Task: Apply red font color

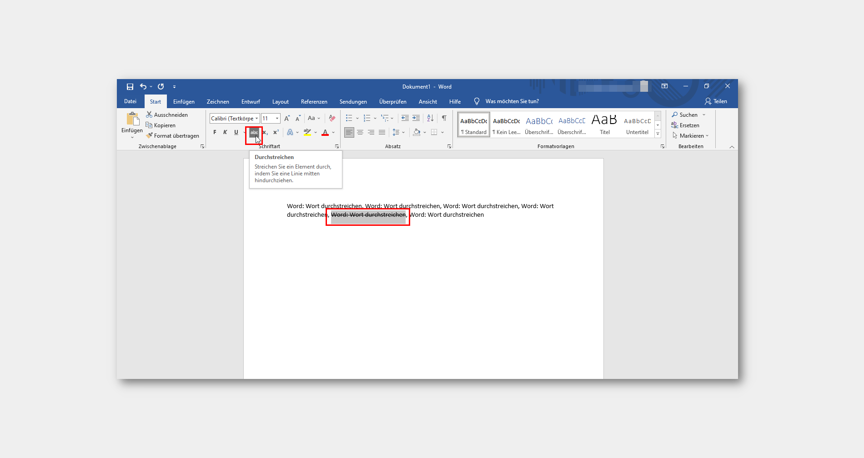Action: 325,132
